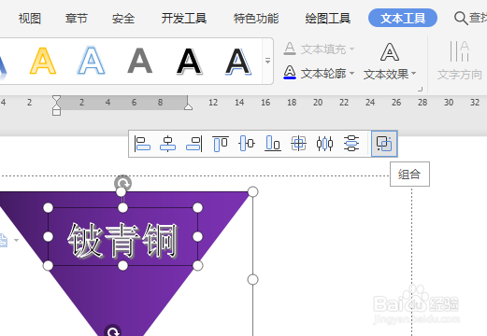The image size is (487, 336).
Task: Select the blue outline A text style
Action: coord(91,61)
